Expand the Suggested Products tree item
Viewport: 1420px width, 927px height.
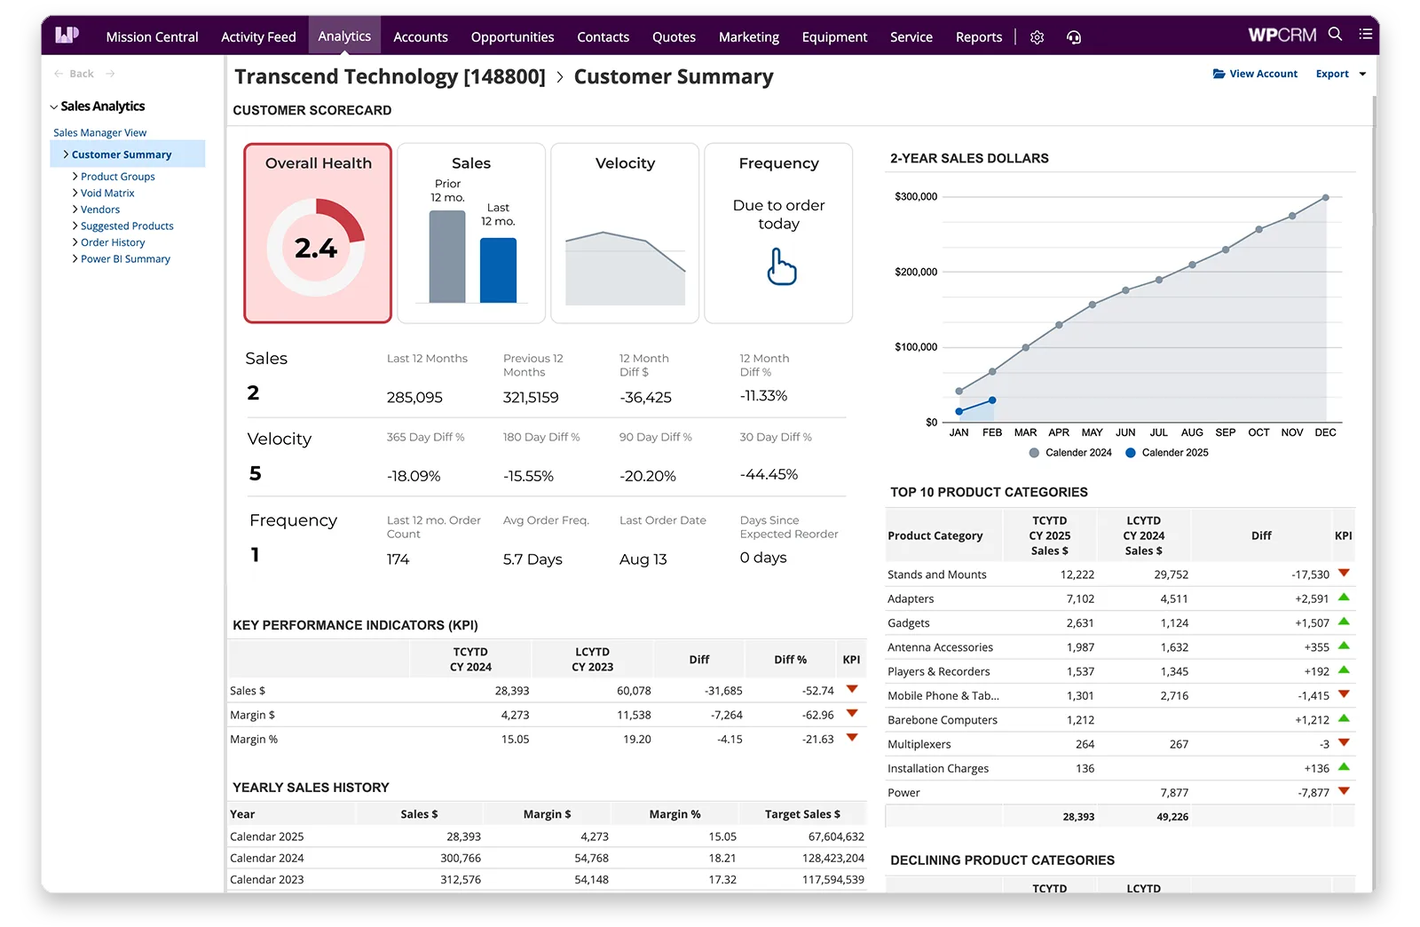[75, 226]
